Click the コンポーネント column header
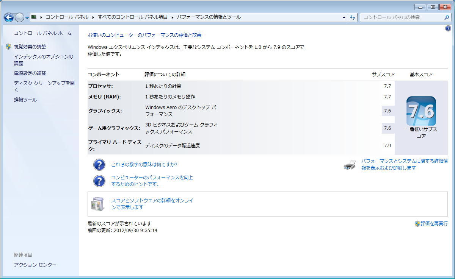 click(104, 74)
